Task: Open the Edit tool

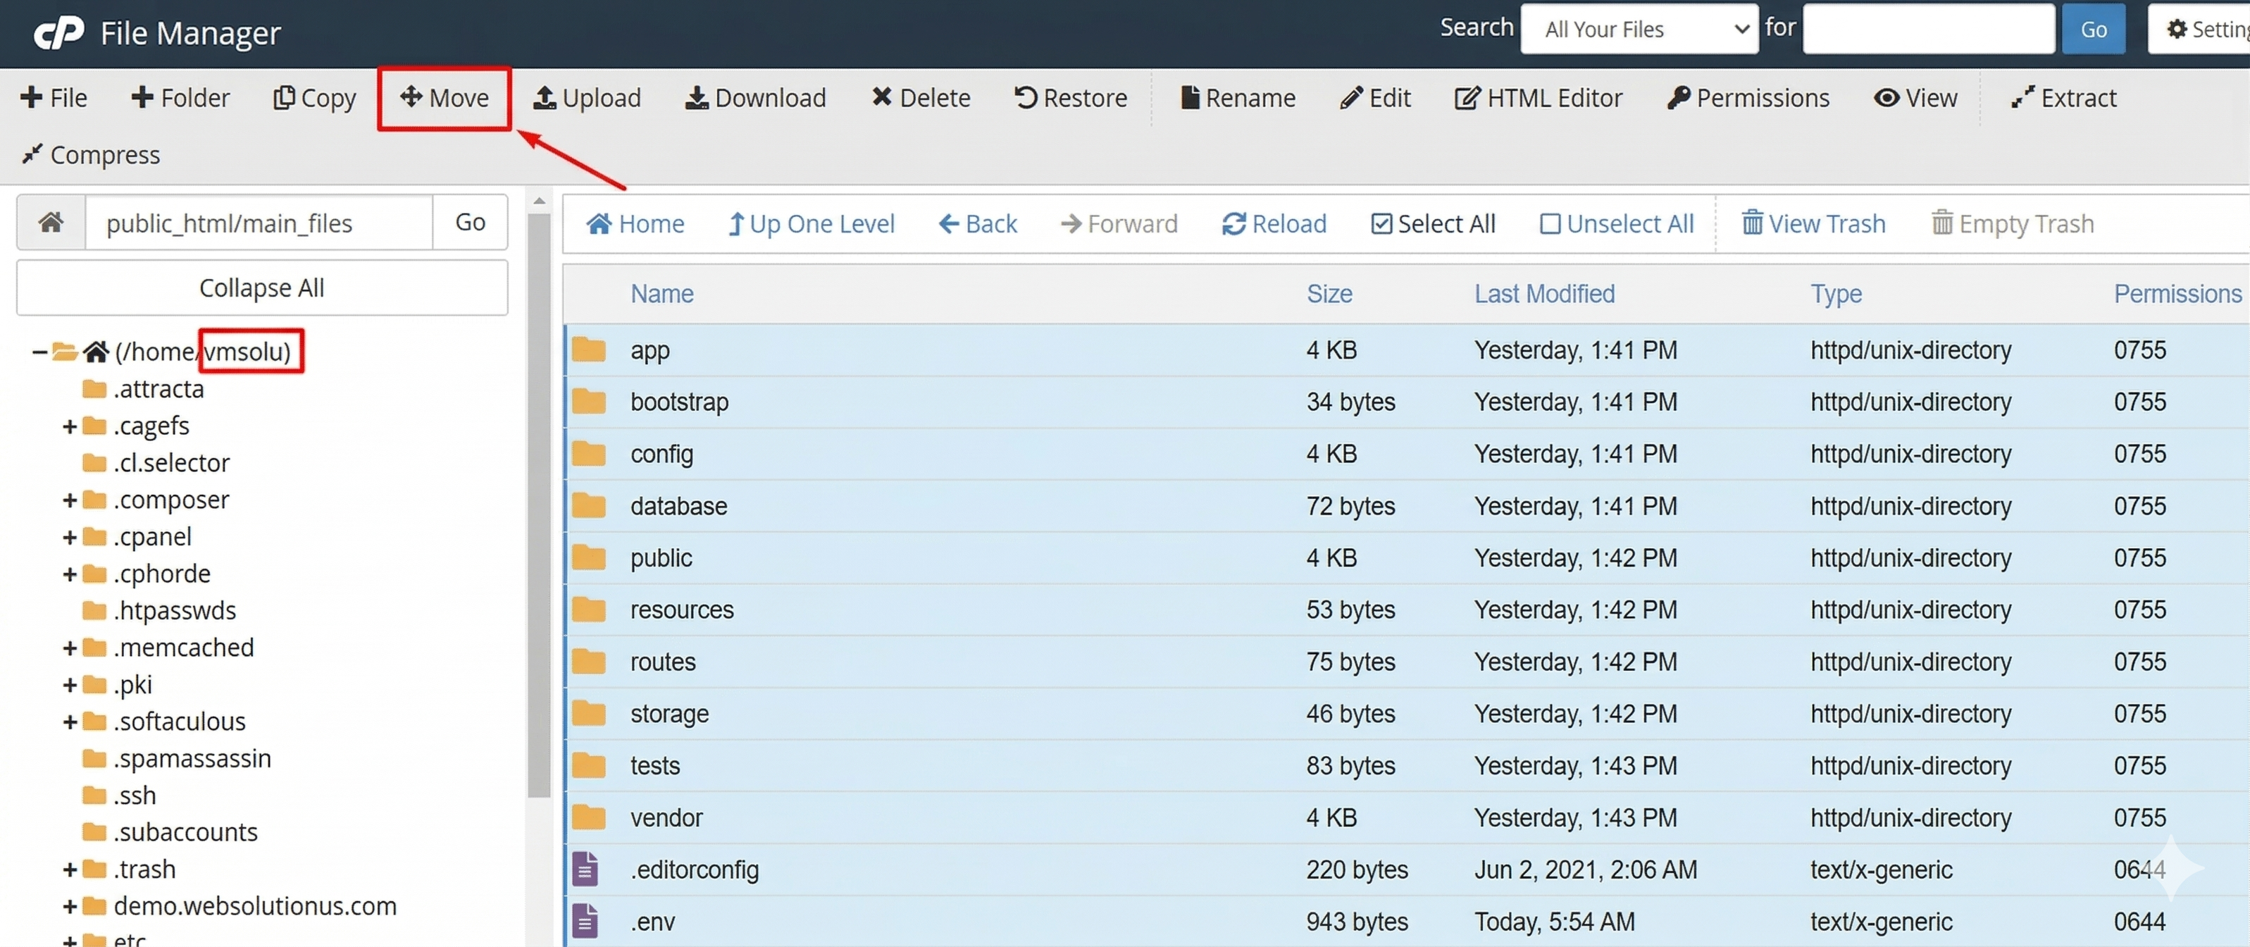Action: pyautogui.click(x=1375, y=98)
